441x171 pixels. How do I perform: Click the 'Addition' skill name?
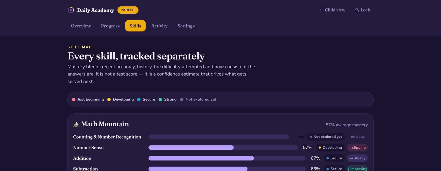[x=82, y=158]
